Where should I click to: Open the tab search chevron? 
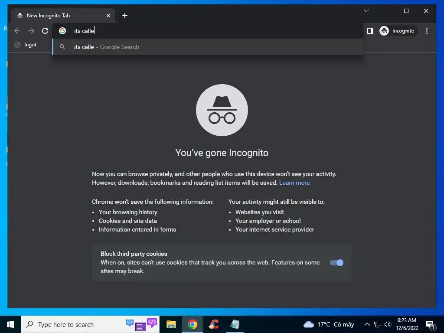(366, 11)
